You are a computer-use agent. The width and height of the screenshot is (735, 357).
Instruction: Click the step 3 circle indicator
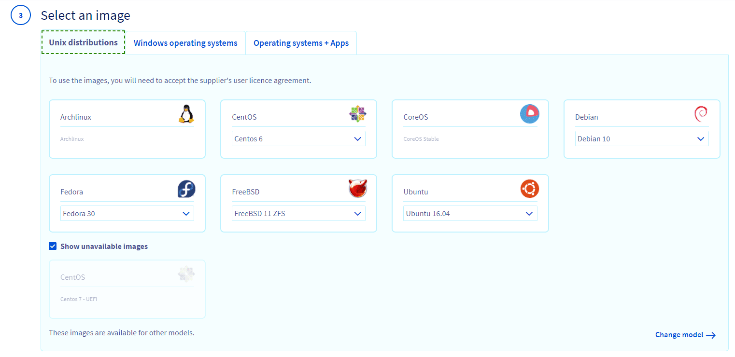(20, 15)
